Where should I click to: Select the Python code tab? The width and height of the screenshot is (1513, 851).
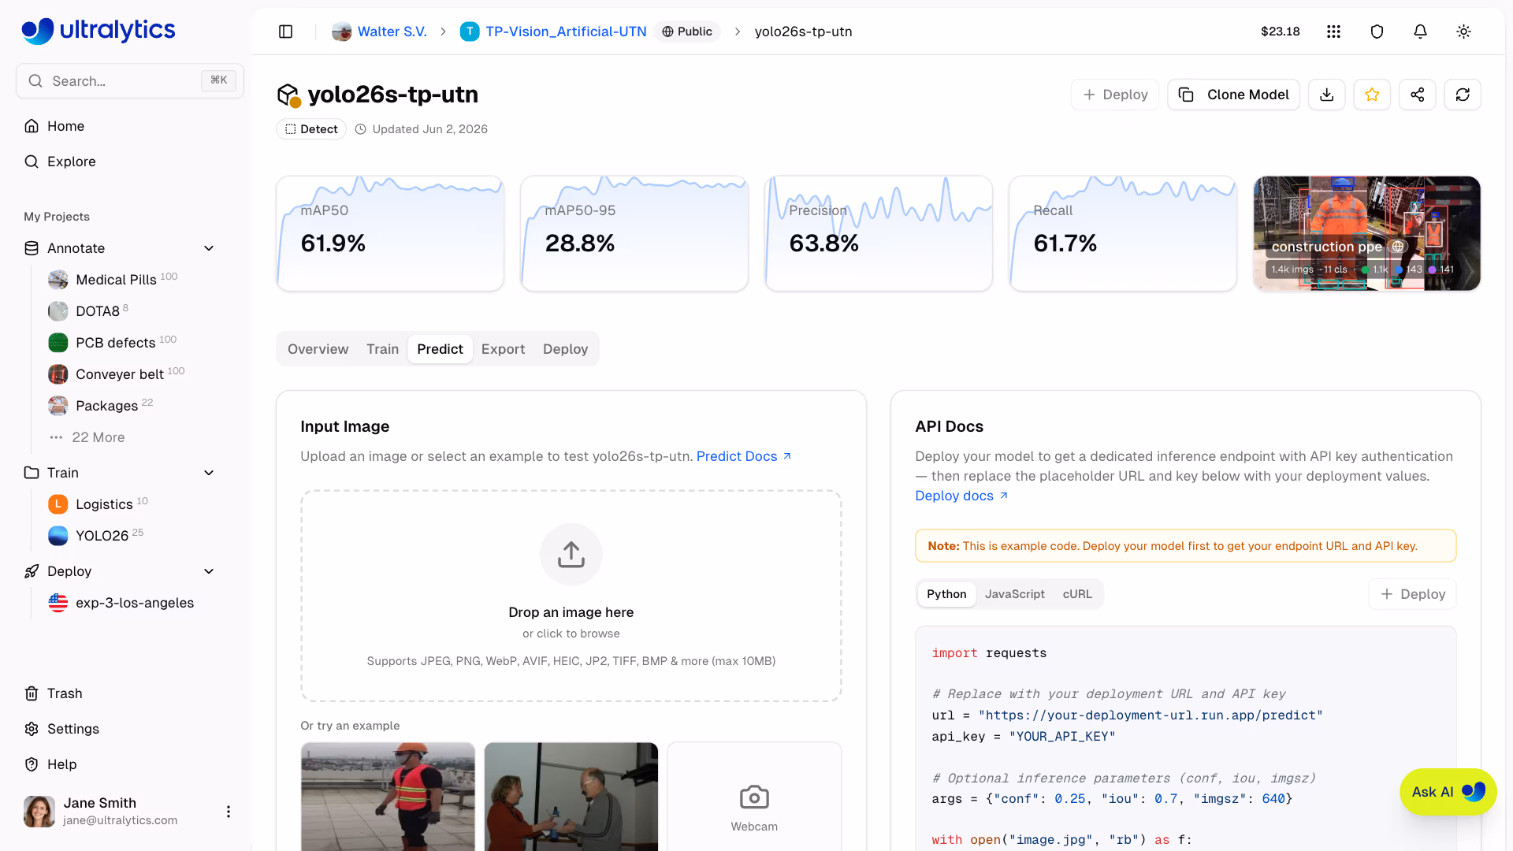946,594
